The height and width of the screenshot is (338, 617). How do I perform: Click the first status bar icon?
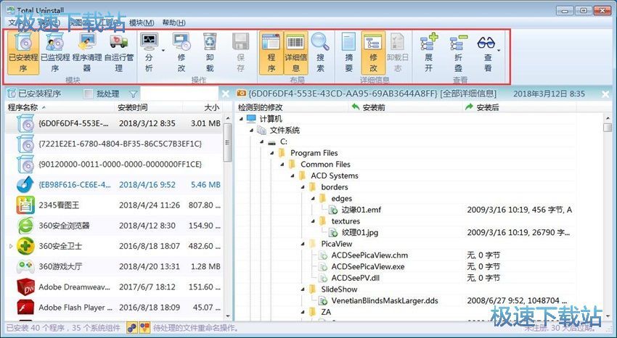coord(132,327)
